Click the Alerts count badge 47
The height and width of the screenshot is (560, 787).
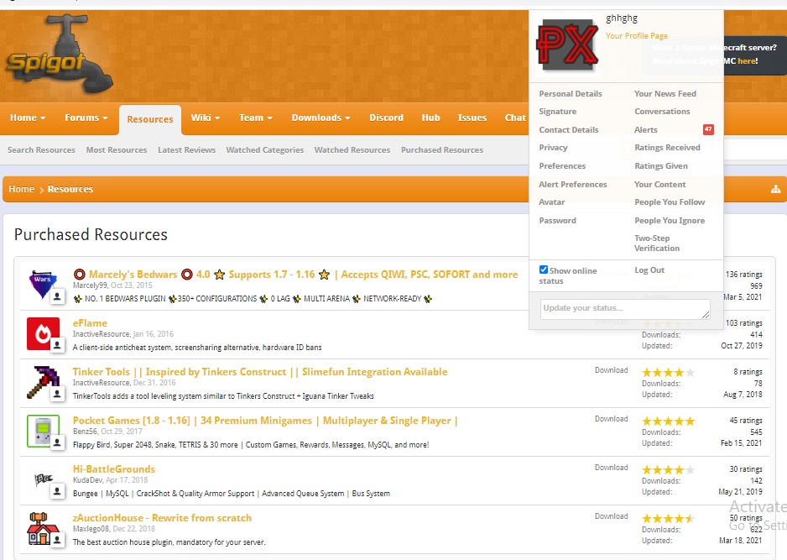(708, 129)
